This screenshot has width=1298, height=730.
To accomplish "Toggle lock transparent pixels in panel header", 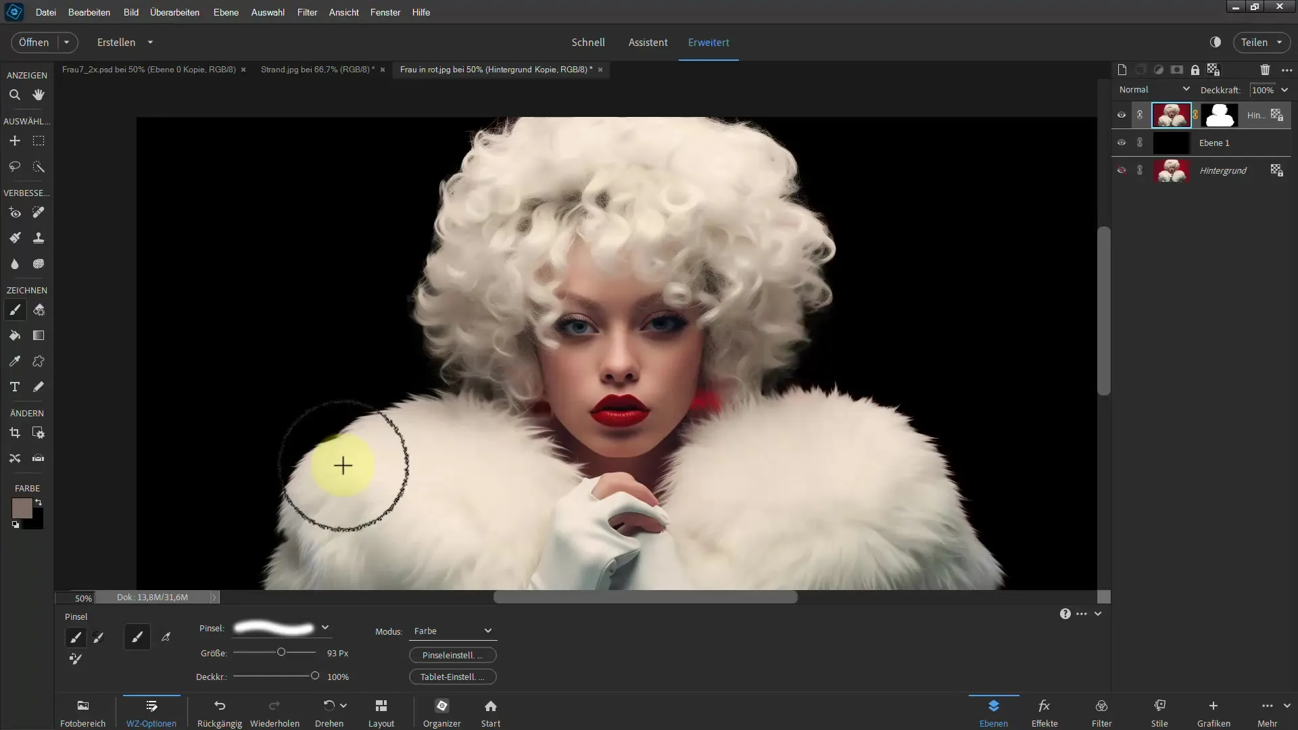I will 1213,70.
